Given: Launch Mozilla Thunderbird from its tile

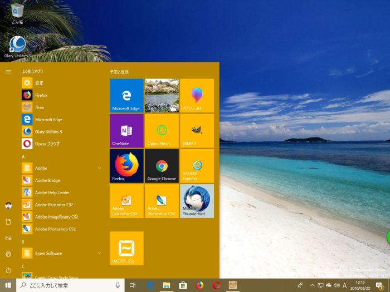Looking at the screenshot, I should coord(197,201).
